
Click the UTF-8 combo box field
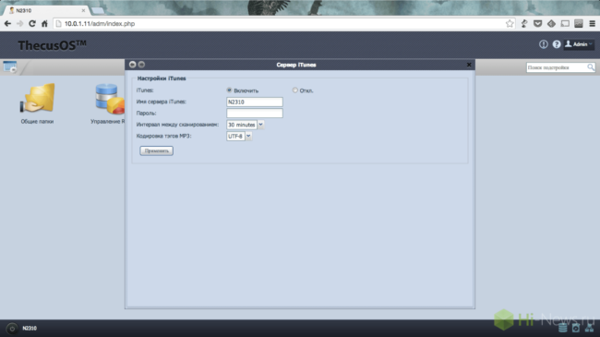(235, 136)
